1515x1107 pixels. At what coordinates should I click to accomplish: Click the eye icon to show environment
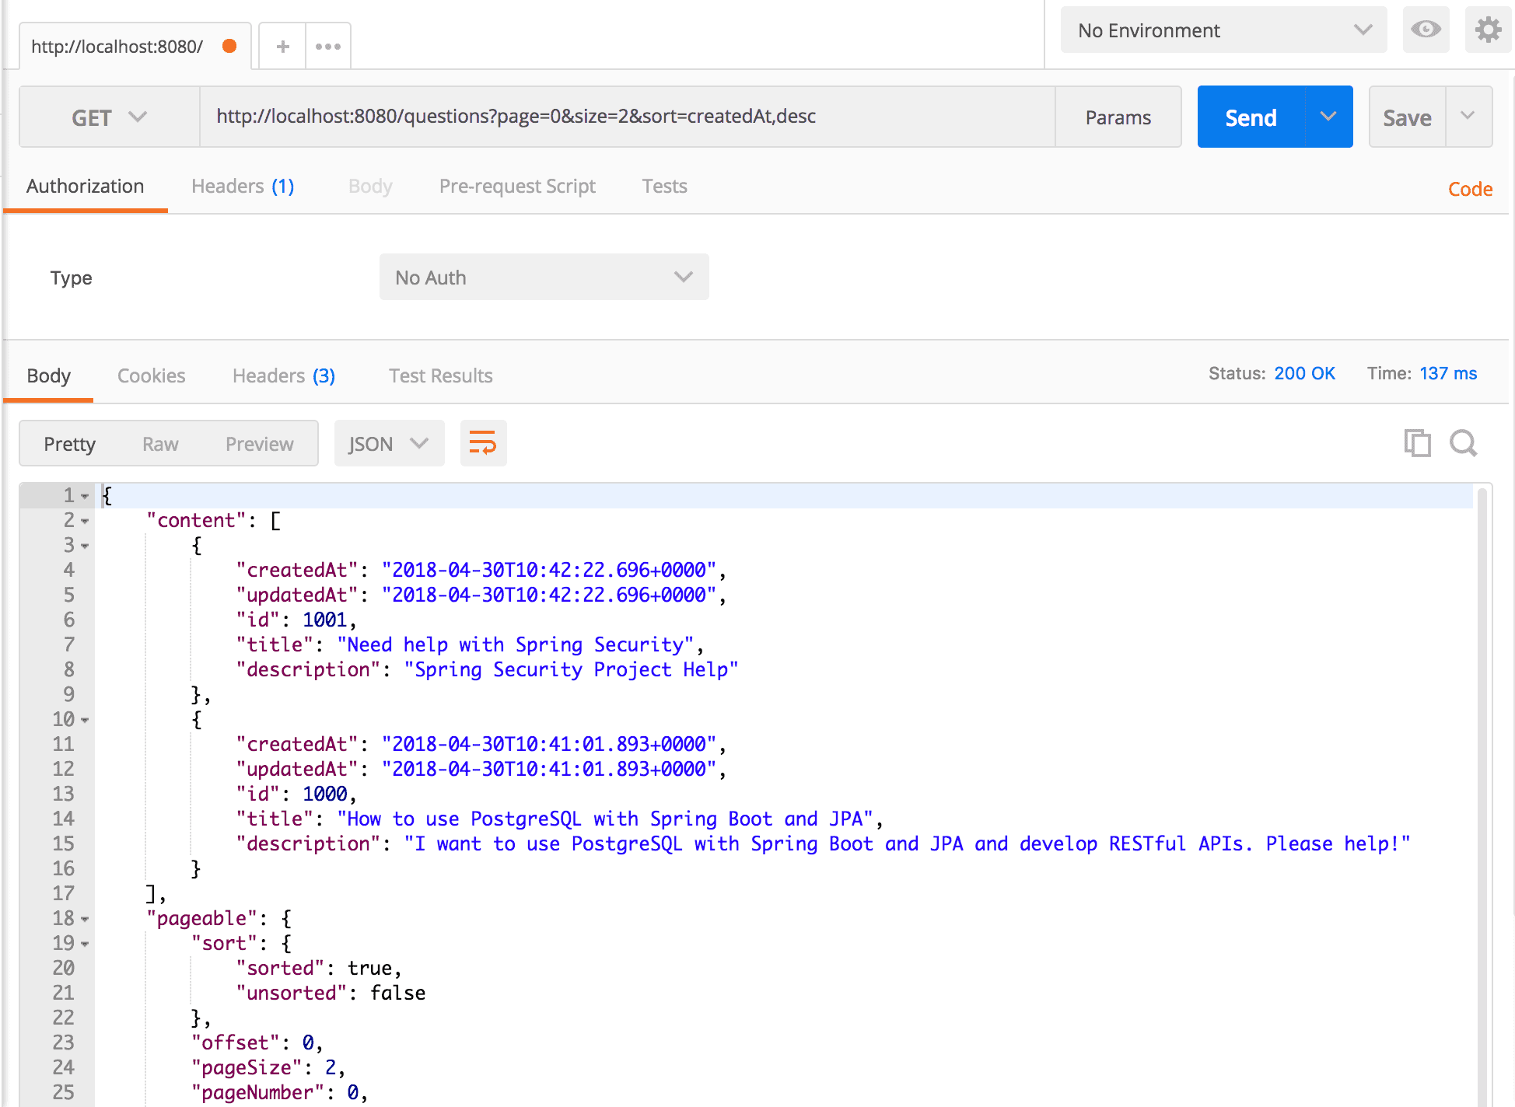[1426, 30]
